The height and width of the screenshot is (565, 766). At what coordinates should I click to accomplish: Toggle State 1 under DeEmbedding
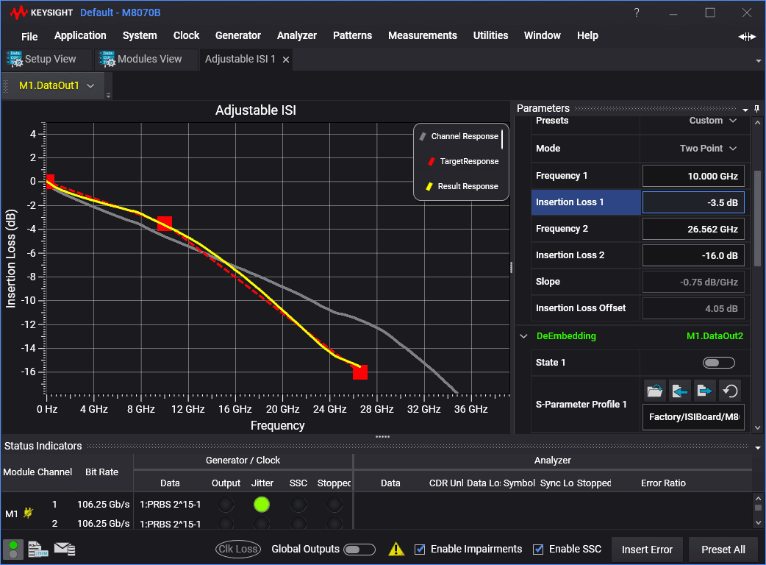tap(718, 362)
